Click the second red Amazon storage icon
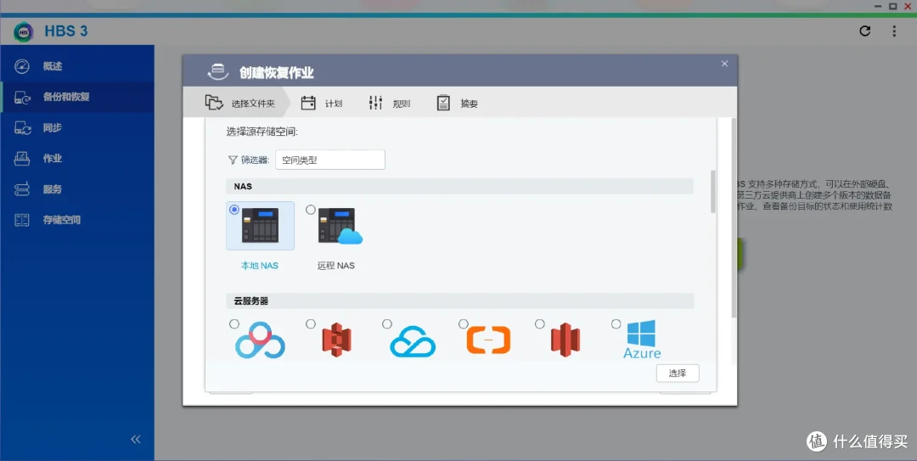Screen dimensions: 917x461 click(565, 340)
